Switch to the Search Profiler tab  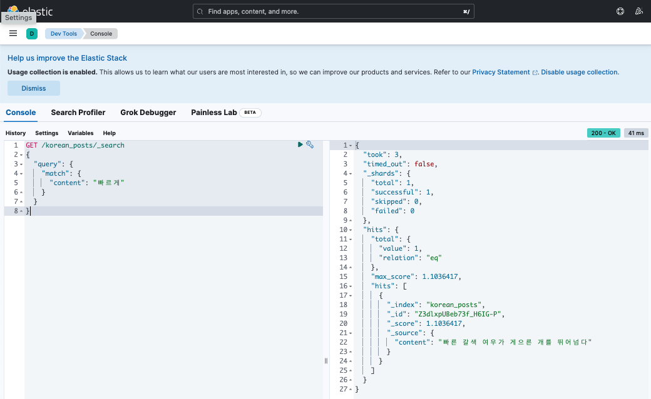point(78,113)
